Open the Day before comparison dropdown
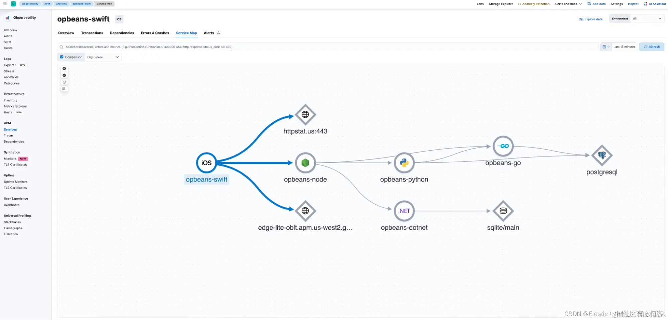 (x=103, y=57)
